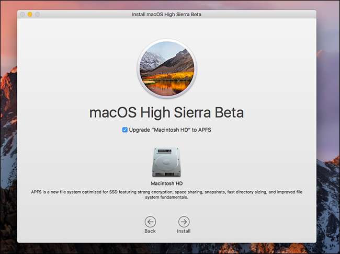Click the "macOS High Sierra Beta" heading
Image resolution: width=340 pixels, height=254 pixels.
(166, 112)
